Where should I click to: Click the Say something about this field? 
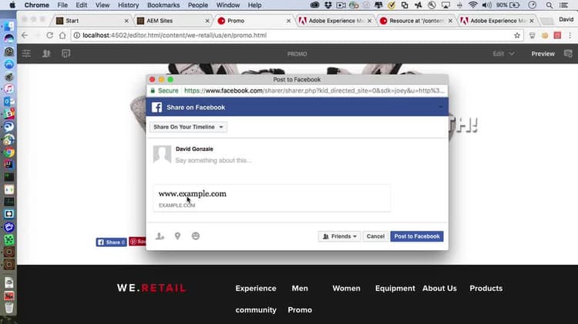(213, 161)
